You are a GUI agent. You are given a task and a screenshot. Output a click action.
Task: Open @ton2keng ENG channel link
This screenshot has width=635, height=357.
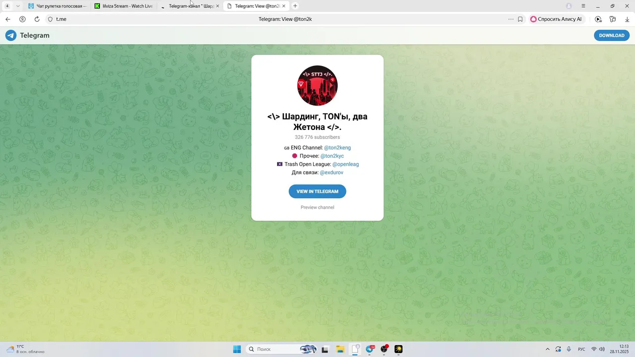(337, 148)
